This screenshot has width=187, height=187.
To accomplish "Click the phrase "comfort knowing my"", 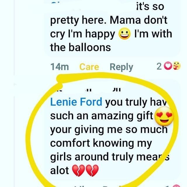I will 101,143.
